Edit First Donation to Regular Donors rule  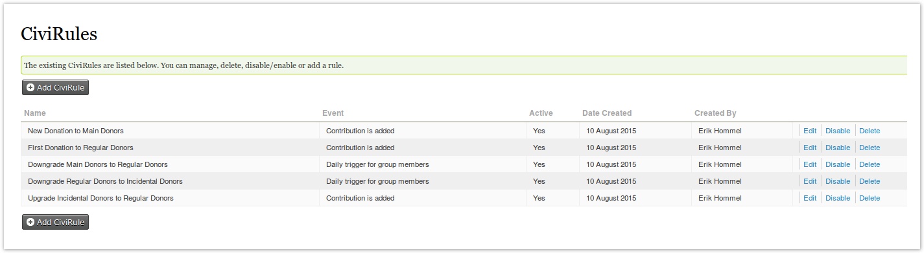pos(810,148)
